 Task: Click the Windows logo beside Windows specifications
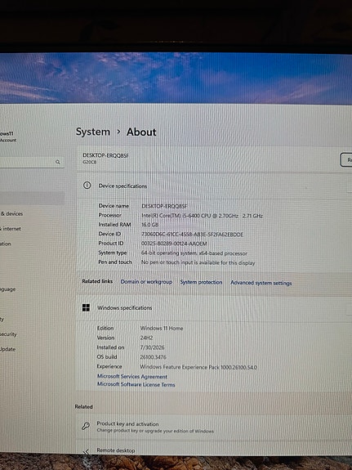click(86, 307)
